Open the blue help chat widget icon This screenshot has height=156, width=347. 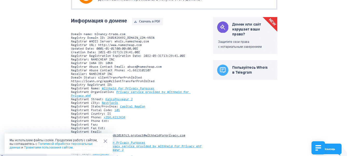tap(318, 148)
